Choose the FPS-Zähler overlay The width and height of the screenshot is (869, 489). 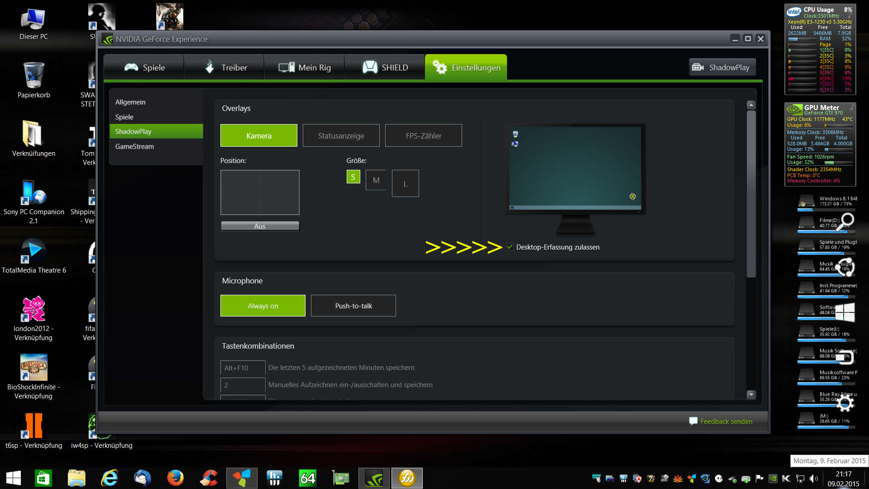click(x=424, y=135)
